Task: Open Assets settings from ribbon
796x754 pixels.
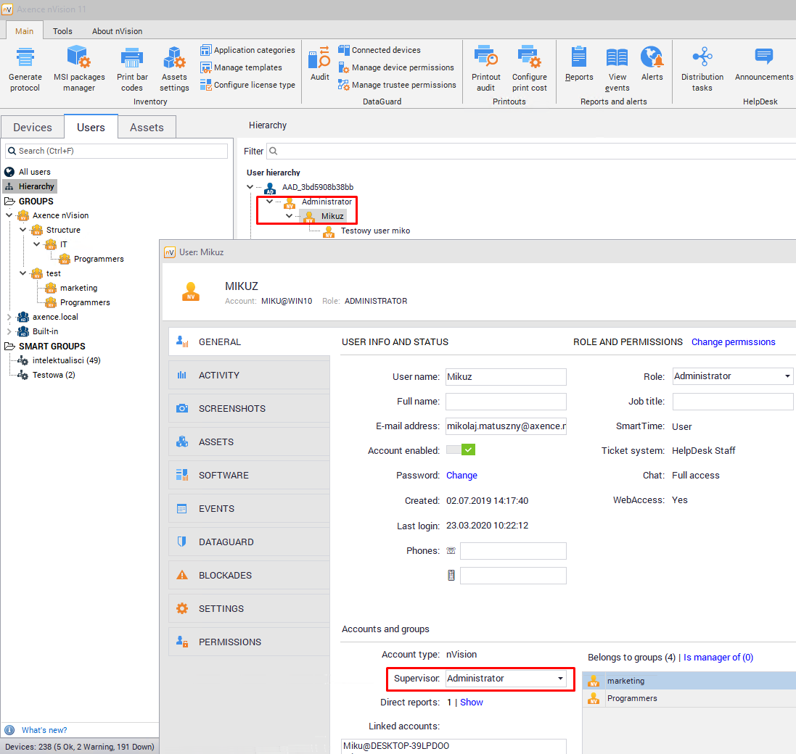Action: tap(174, 58)
